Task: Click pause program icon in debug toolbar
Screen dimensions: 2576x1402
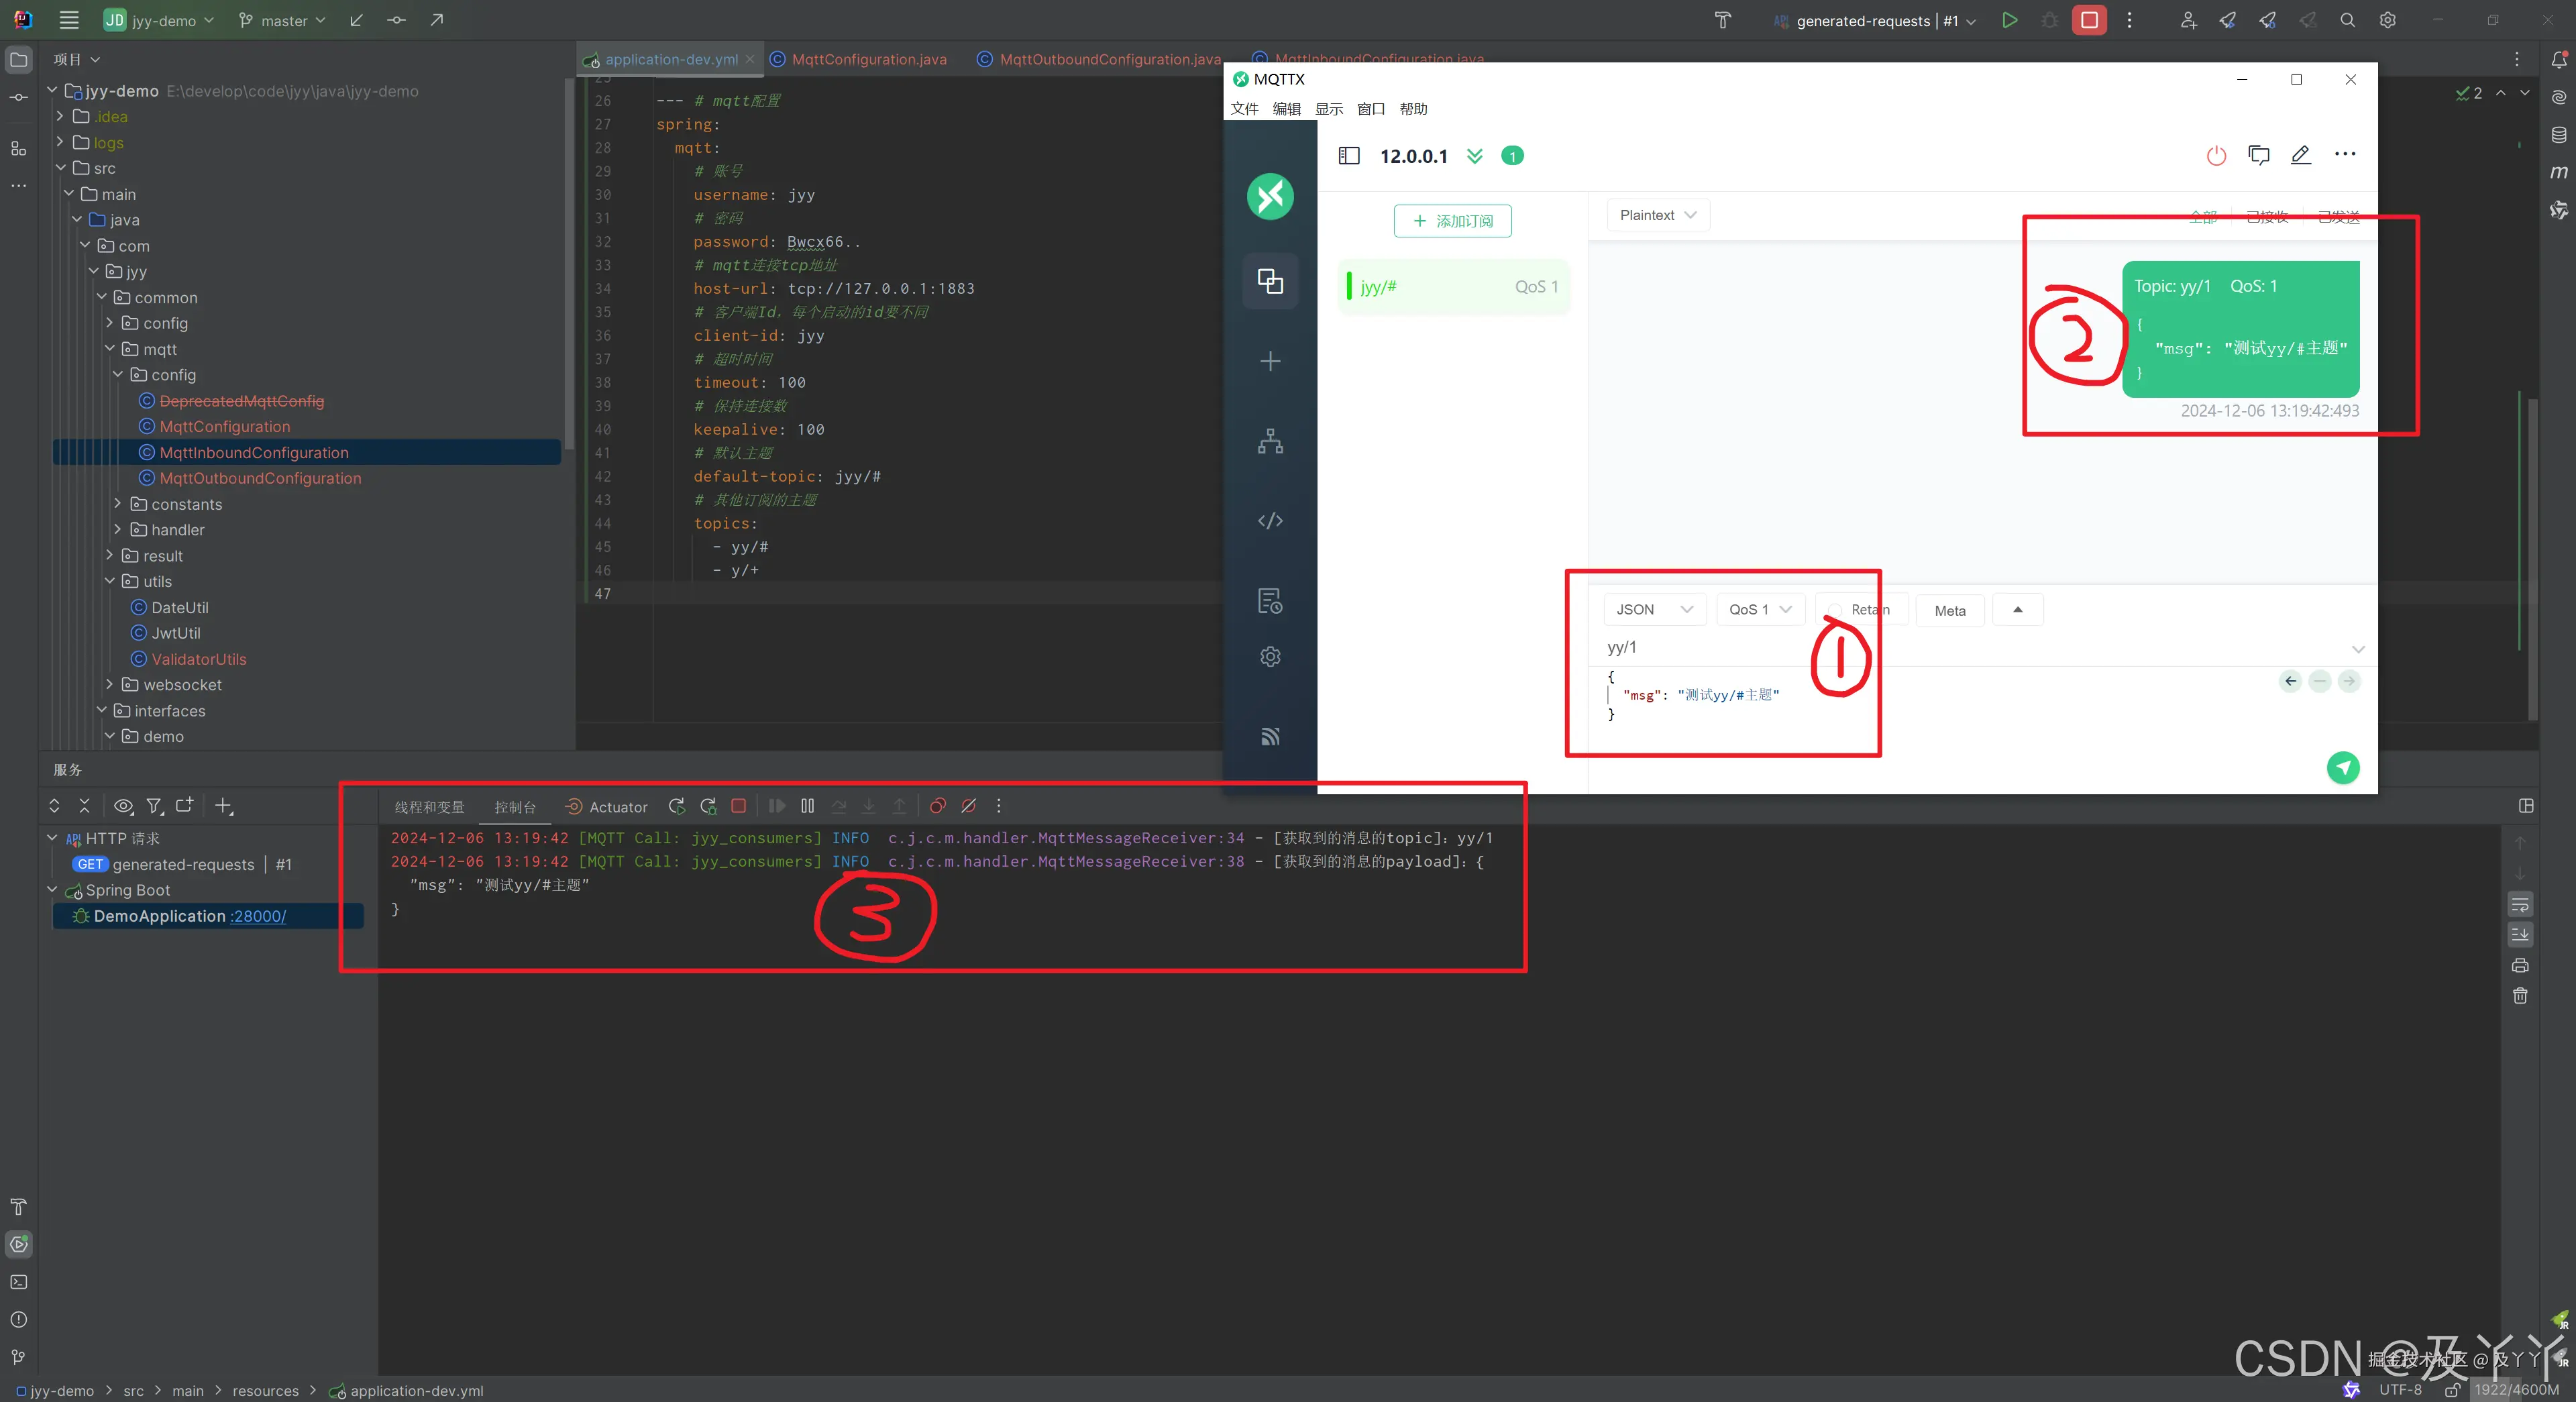Action: [x=807, y=806]
